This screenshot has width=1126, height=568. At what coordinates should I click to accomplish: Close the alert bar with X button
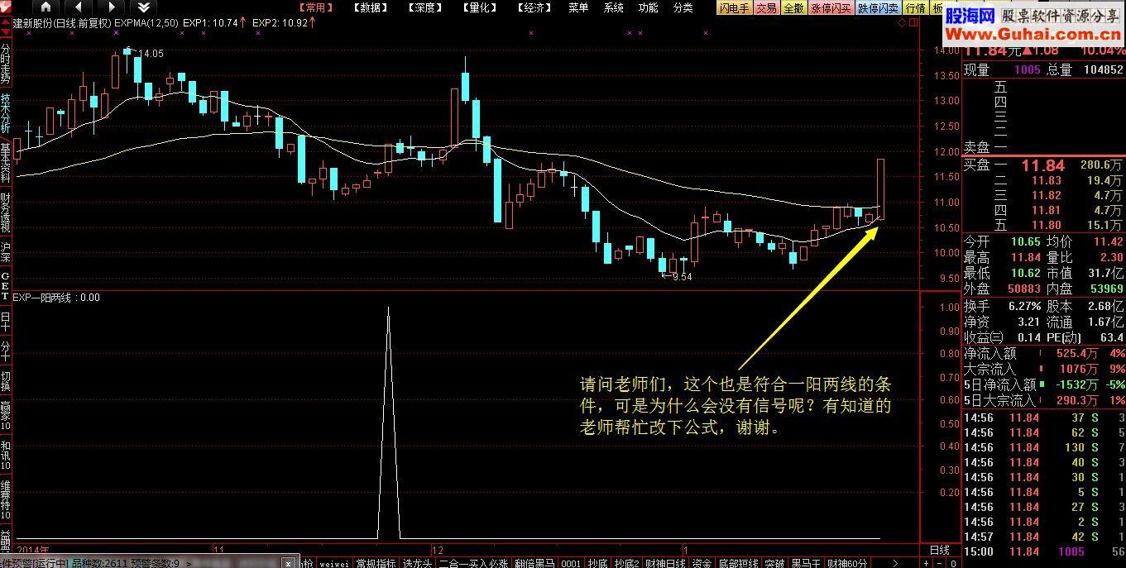pyautogui.click(x=288, y=563)
